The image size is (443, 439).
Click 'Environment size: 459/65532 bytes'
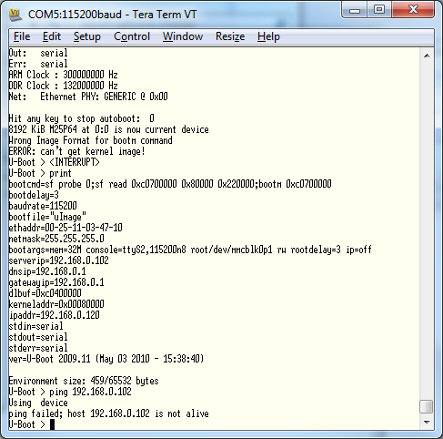coord(84,381)
